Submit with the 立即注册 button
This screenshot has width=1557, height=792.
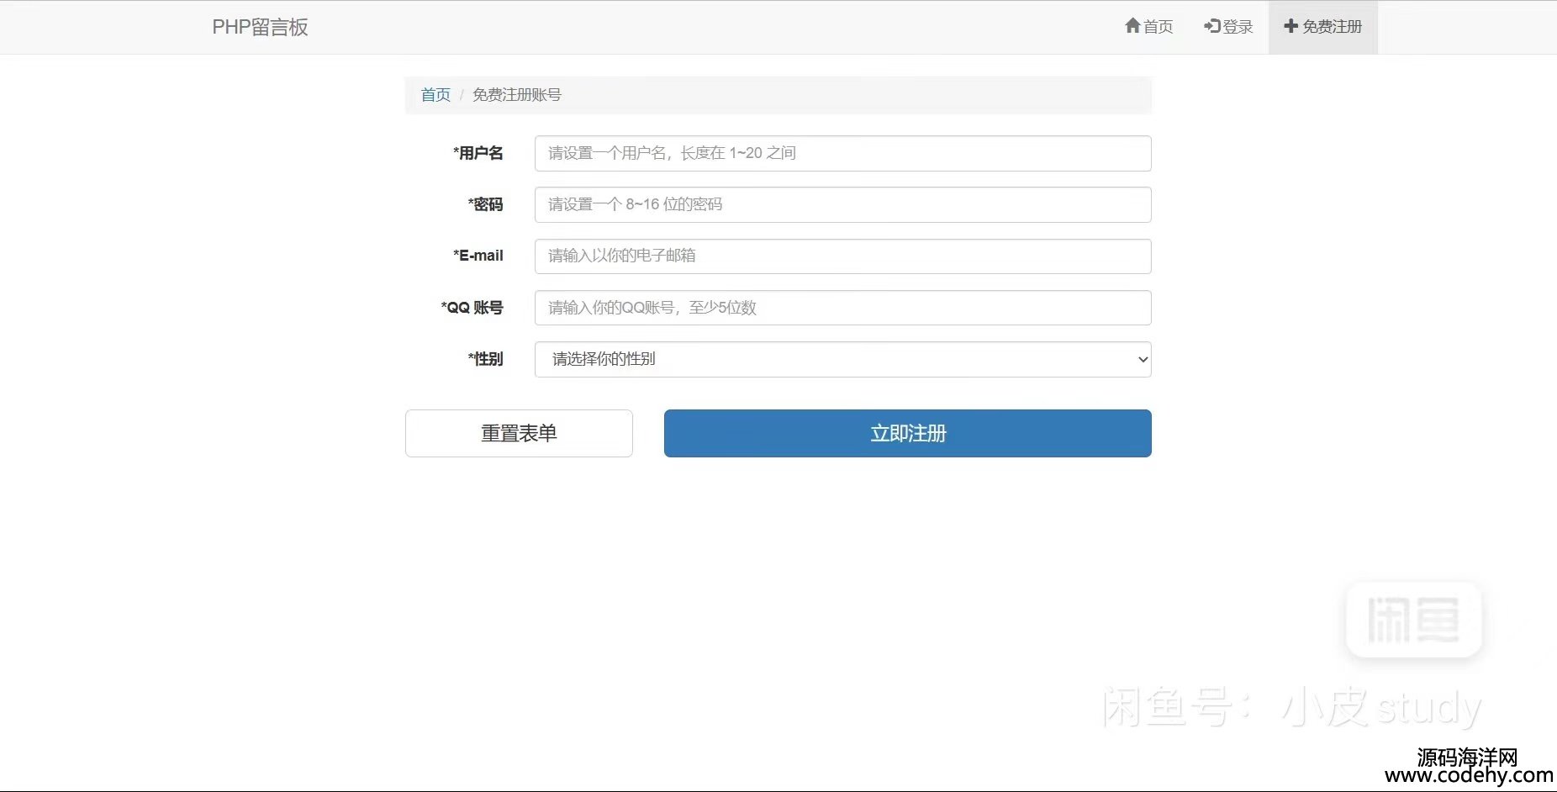[907, 433]
